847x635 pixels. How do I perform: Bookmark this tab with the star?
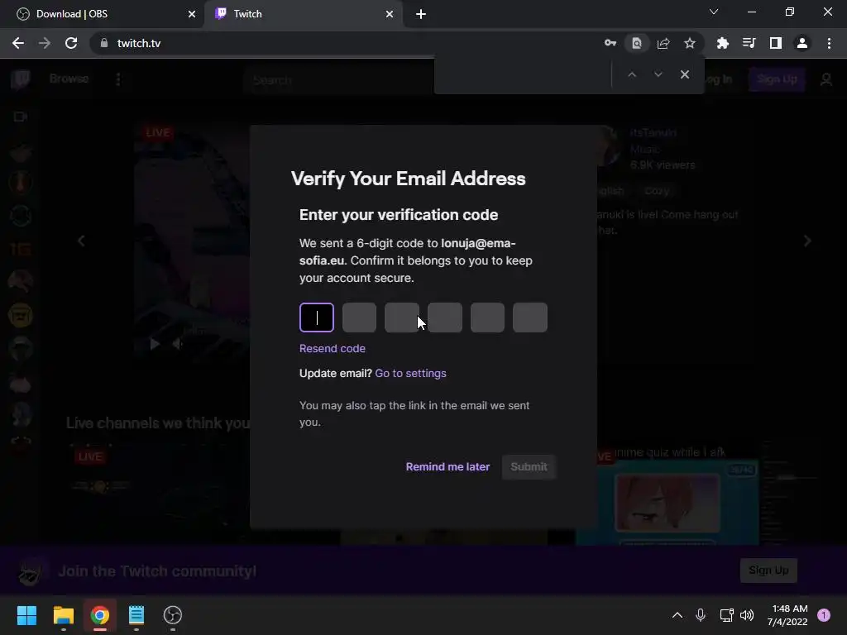coord(690,43)
